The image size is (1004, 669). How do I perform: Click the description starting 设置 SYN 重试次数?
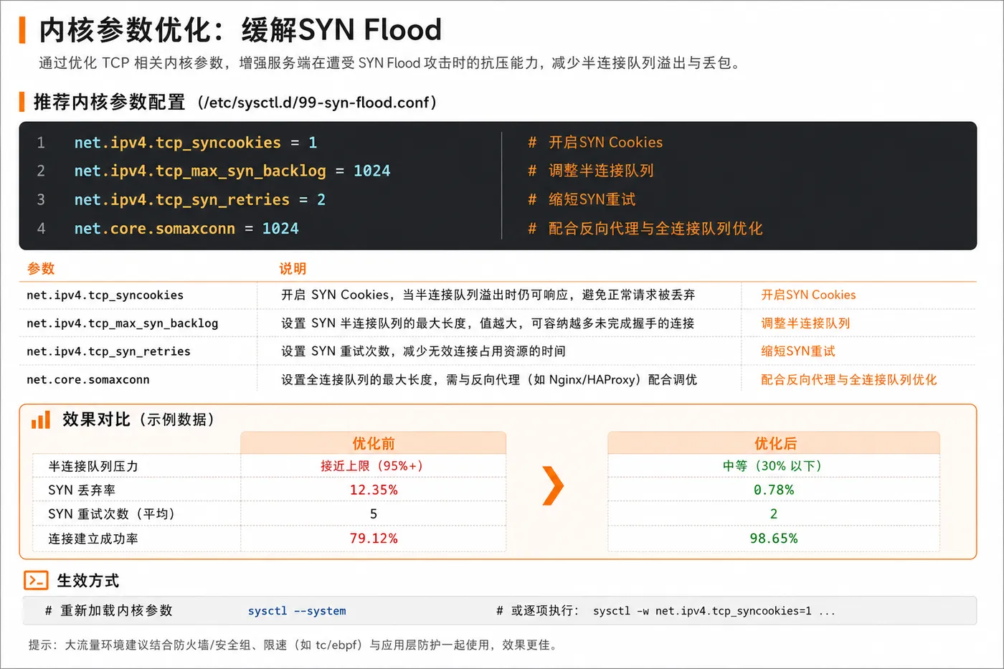[x=423, y=351]
